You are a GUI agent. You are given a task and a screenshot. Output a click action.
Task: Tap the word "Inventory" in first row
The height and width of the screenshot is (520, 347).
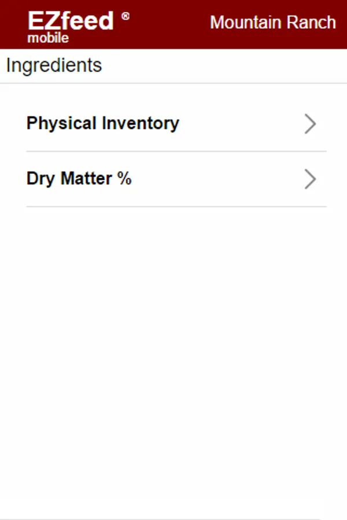(x=141, y=123)
